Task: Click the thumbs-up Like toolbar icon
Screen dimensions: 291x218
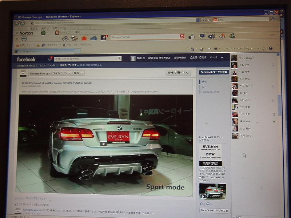Action: click(x=191, y=37)
